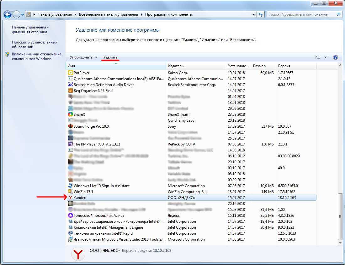The width and height of the screenshot is (345, 265).
Task: Click the Sony publisher cell
Action: 172,126
